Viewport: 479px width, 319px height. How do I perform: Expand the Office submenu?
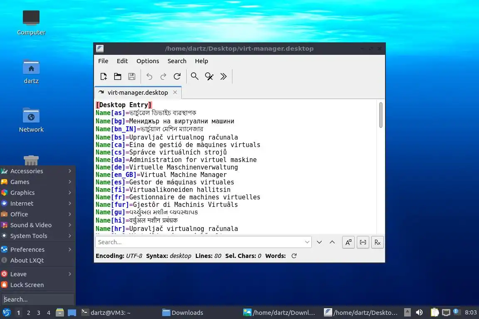coord(37,214)
